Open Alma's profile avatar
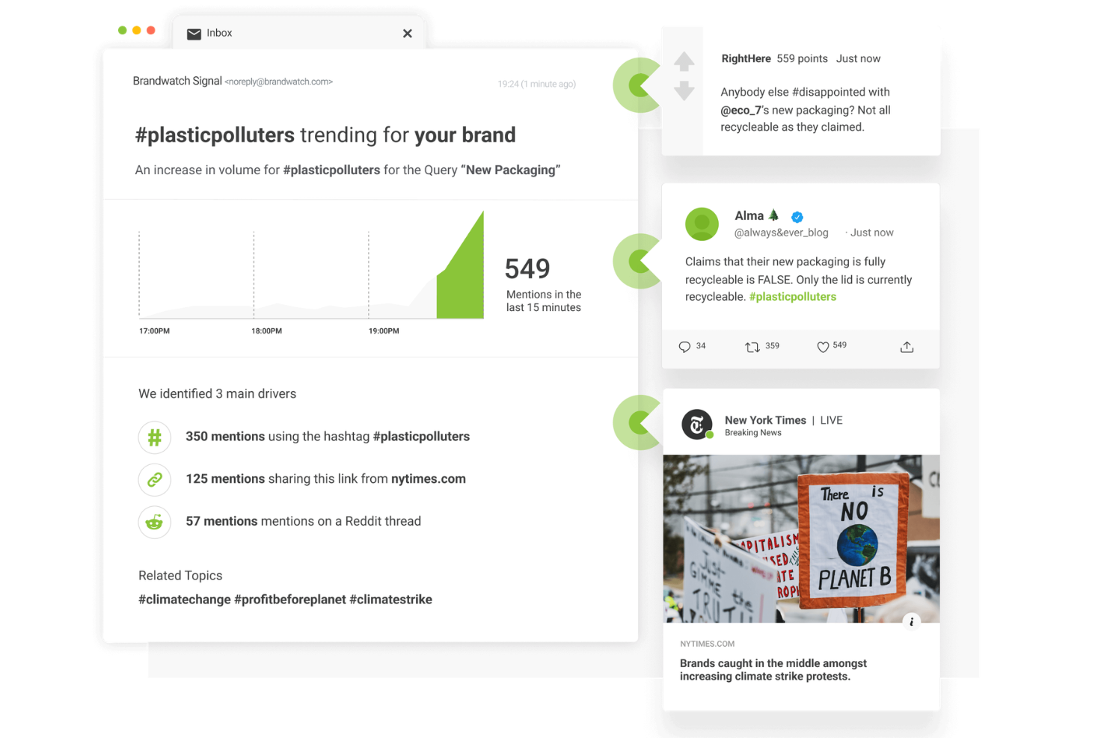 (x=702, y=224)
